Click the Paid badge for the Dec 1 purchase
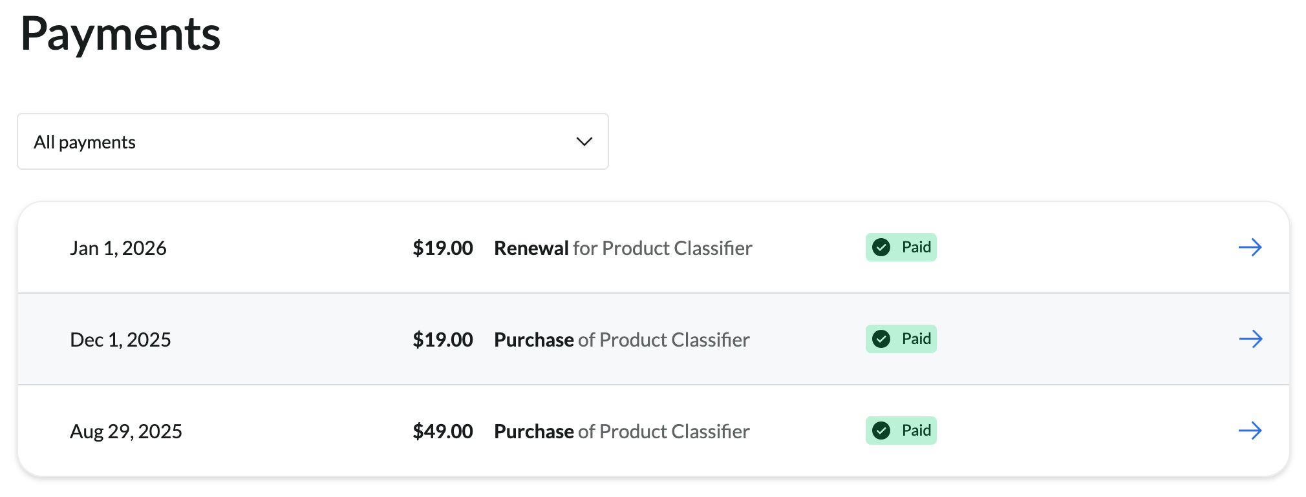 [x=901, y=338]
